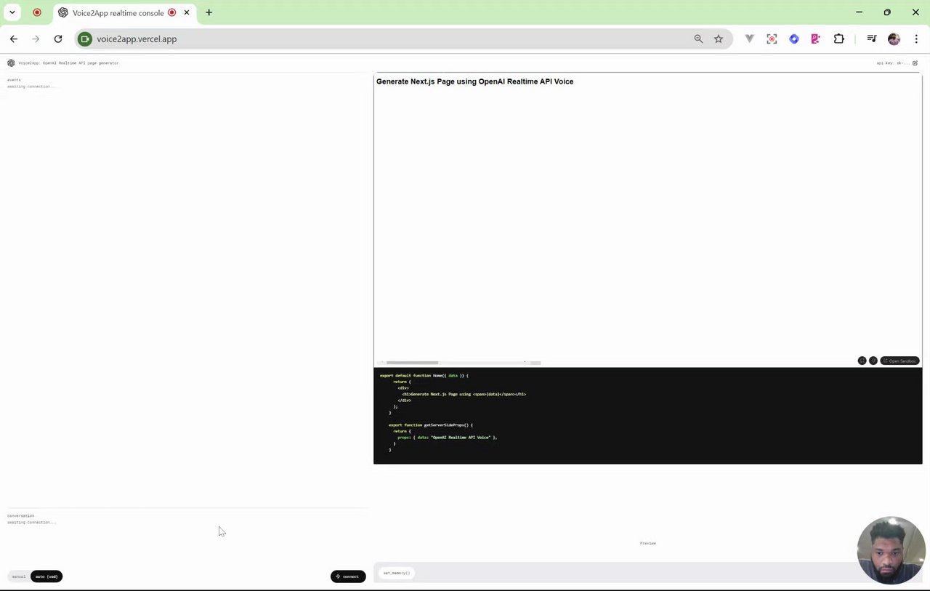The width and height of the screenshot is (930, 591).
Task: Click the browser forward arrow
Action: click(36, 39)
